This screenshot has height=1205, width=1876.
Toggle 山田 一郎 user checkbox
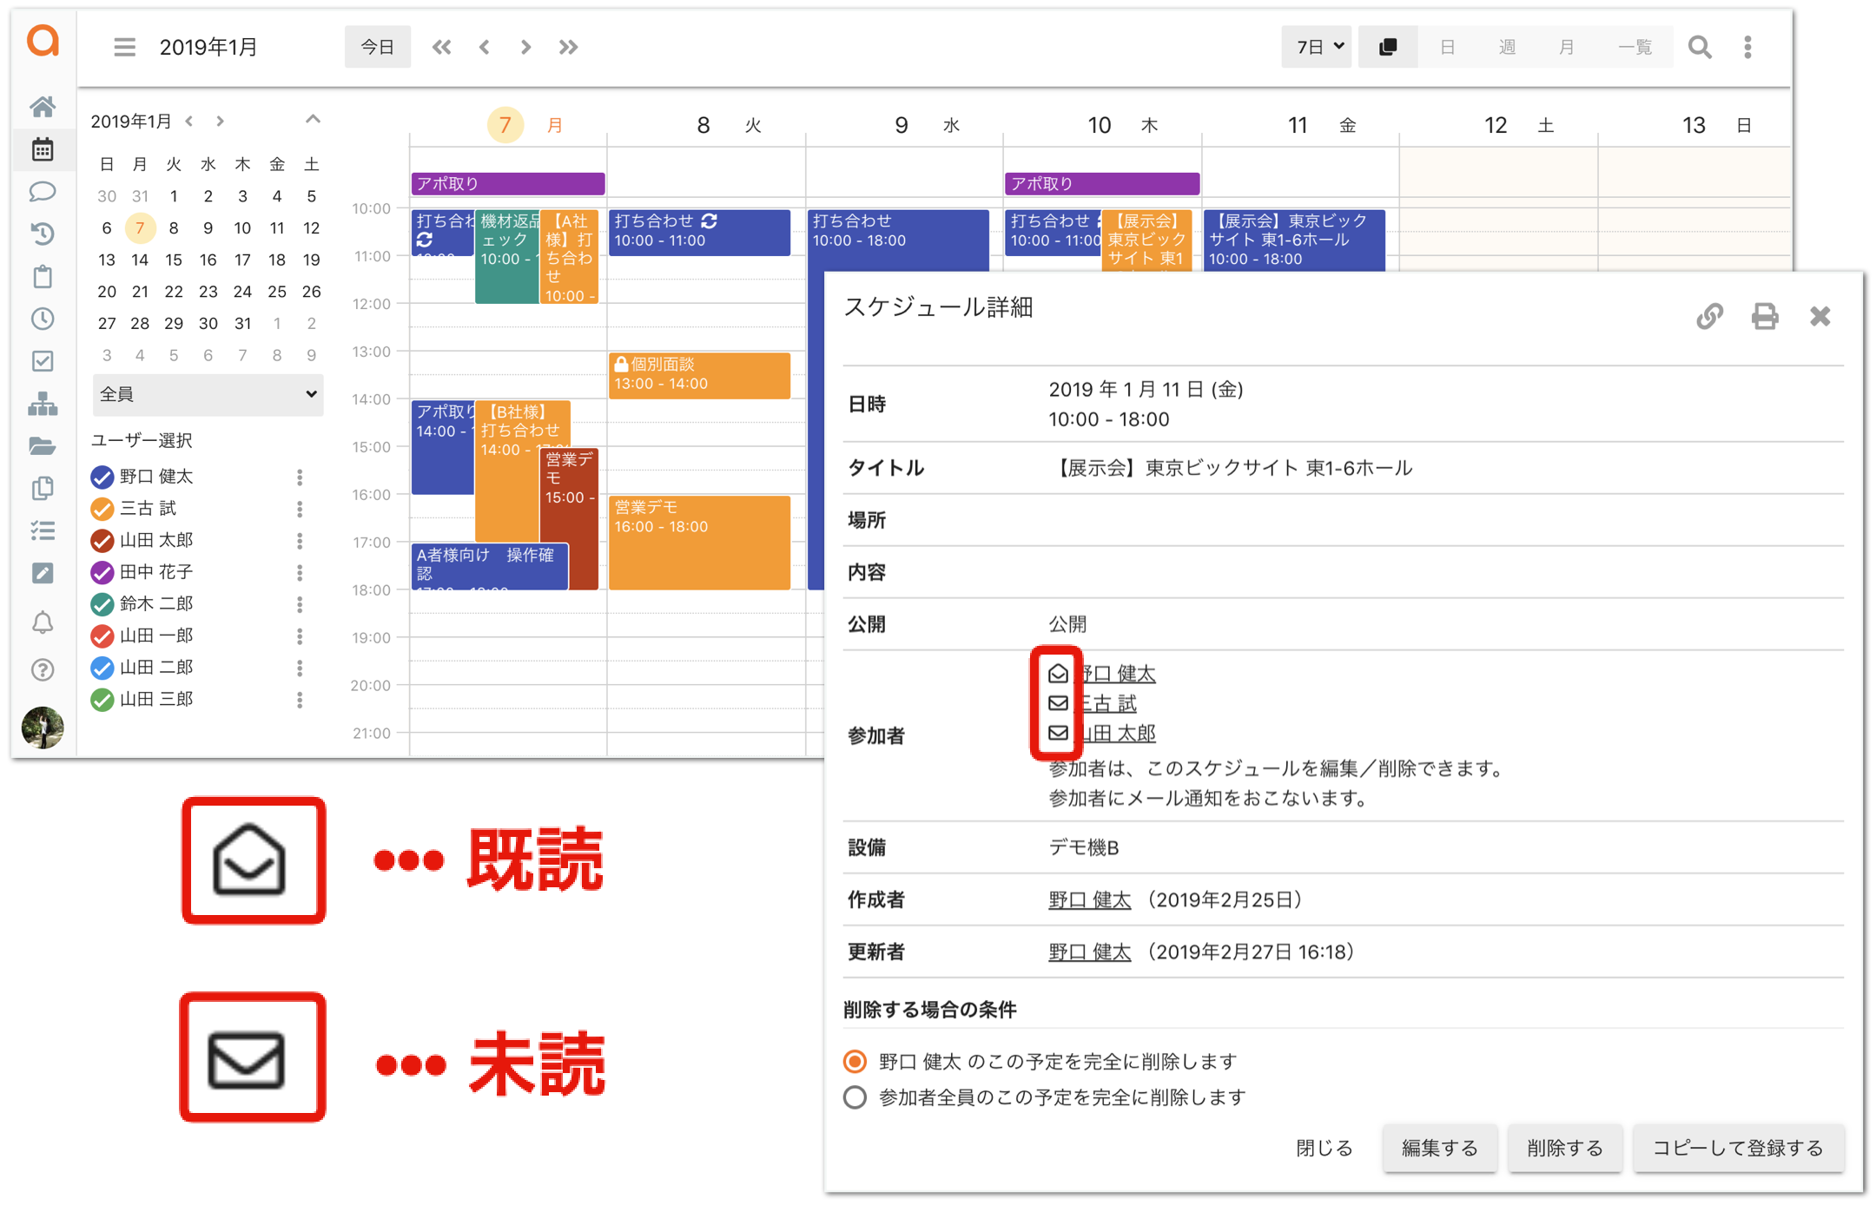[x=102, y=635]
